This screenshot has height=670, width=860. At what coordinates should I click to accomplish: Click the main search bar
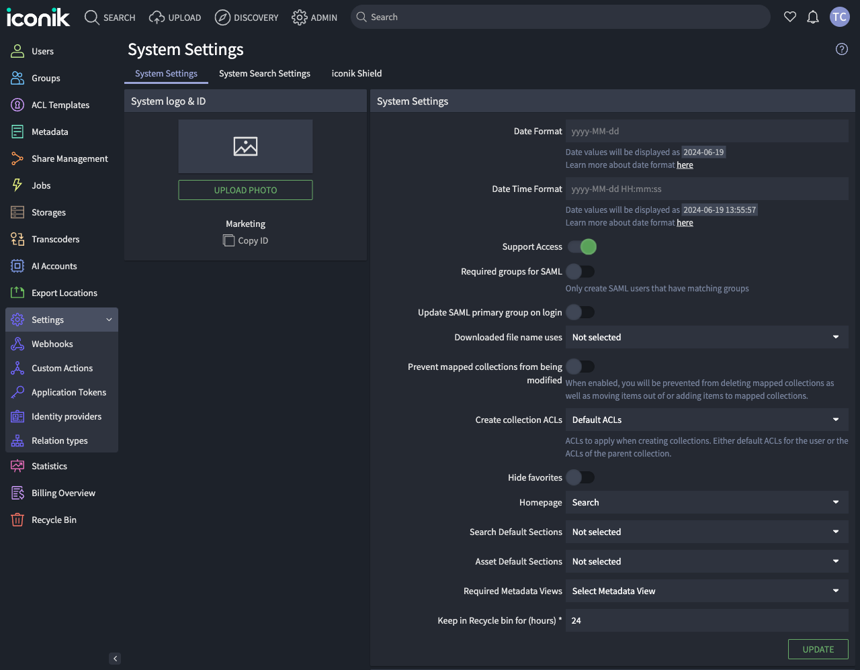[x=560, y=17]
